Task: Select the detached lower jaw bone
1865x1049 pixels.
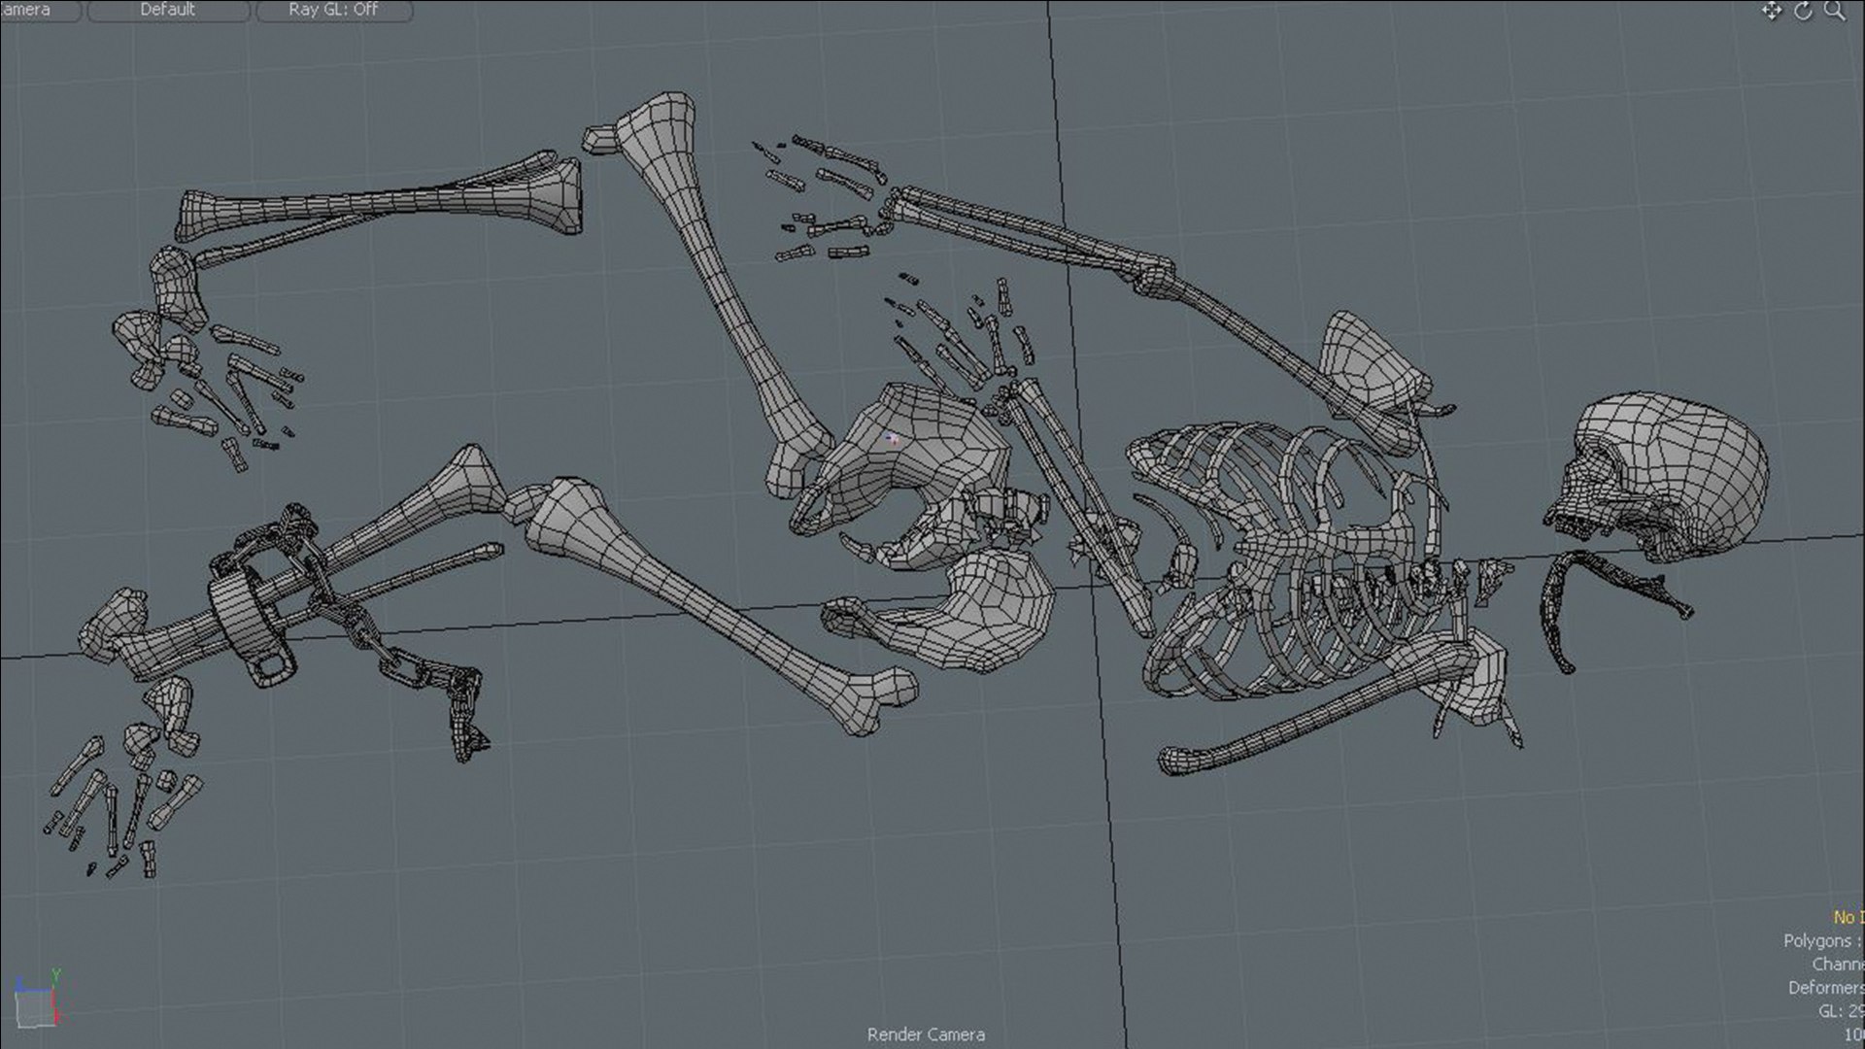Action: click(x=1612, y=602)
